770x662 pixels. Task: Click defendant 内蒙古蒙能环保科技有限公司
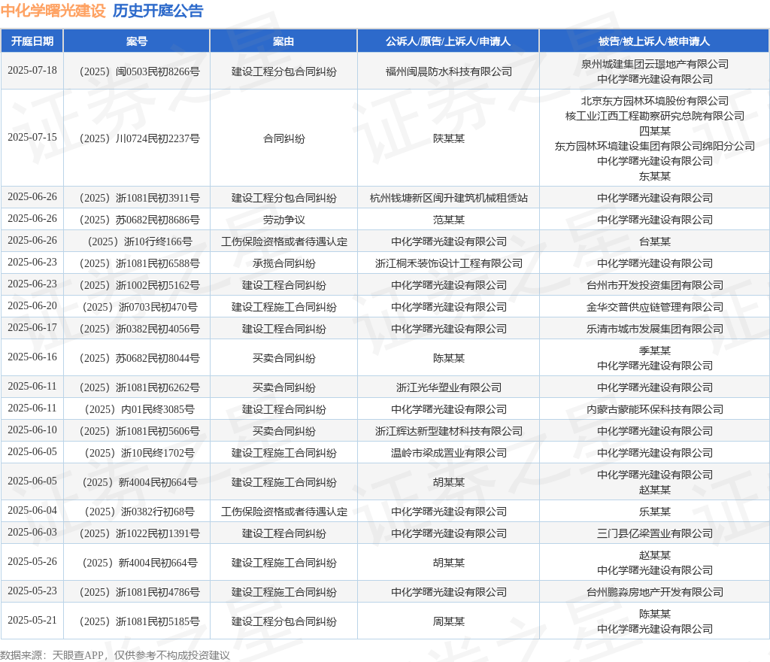pyautogui.click(x=655, y=409)
